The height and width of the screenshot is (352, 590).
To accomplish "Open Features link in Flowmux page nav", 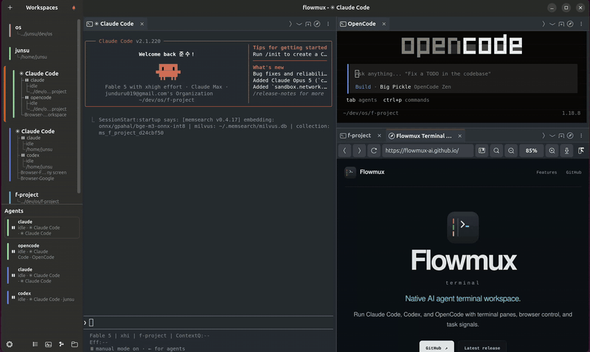I will 546,172.
